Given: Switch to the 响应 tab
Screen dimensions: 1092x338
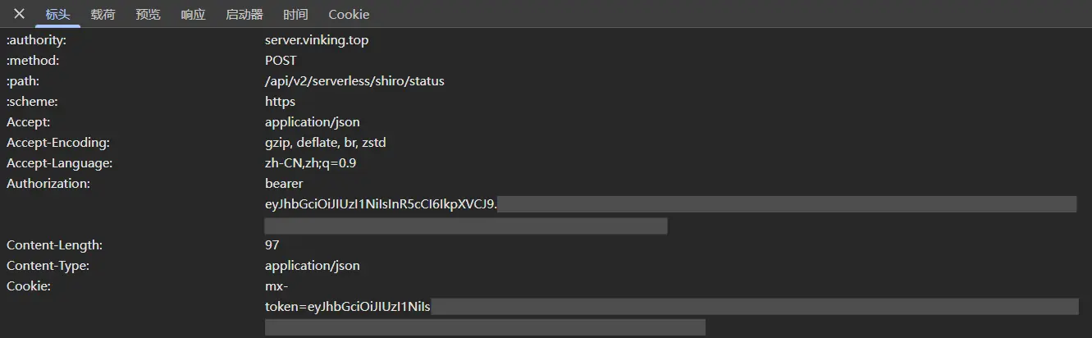Looking at the screenshot, I should 193,14.
